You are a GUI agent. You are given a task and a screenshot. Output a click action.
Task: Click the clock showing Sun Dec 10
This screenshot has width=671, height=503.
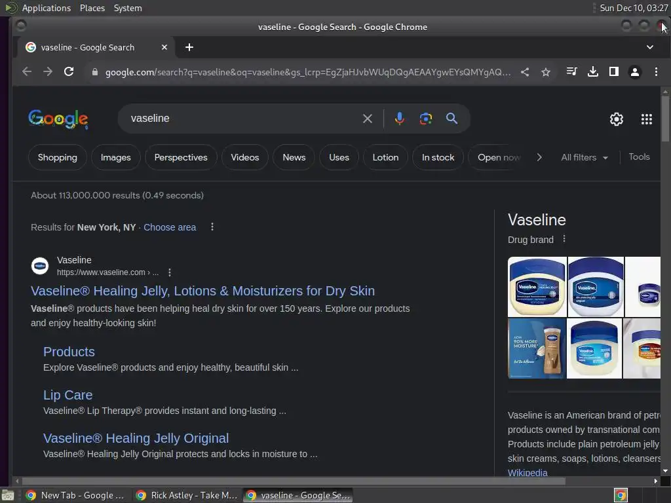pos(634,8)
